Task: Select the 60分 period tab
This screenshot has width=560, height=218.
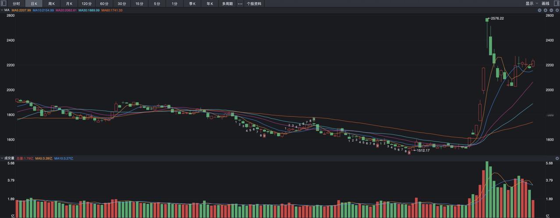Action: pos(104,3)
